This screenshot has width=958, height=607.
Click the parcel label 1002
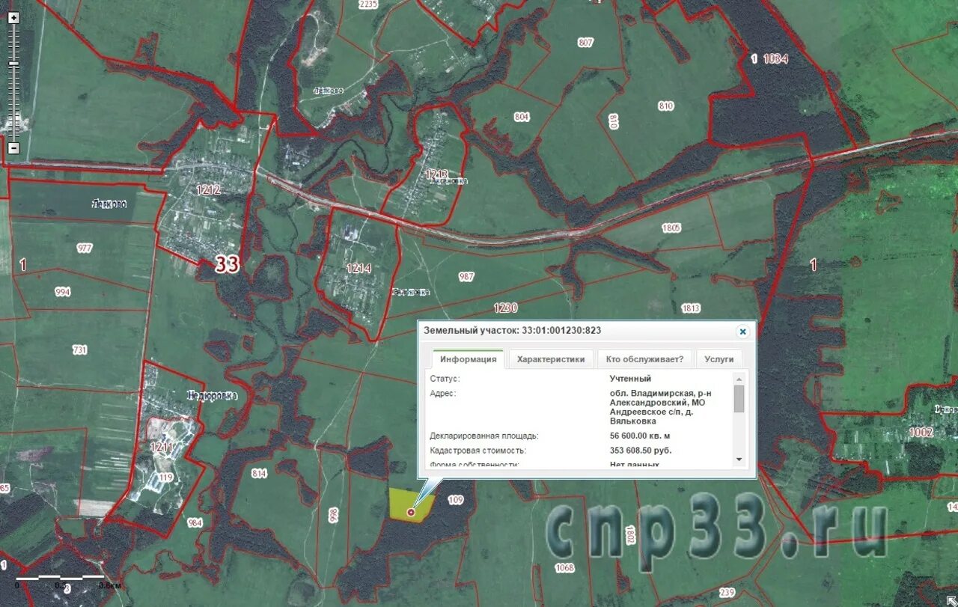921,433
